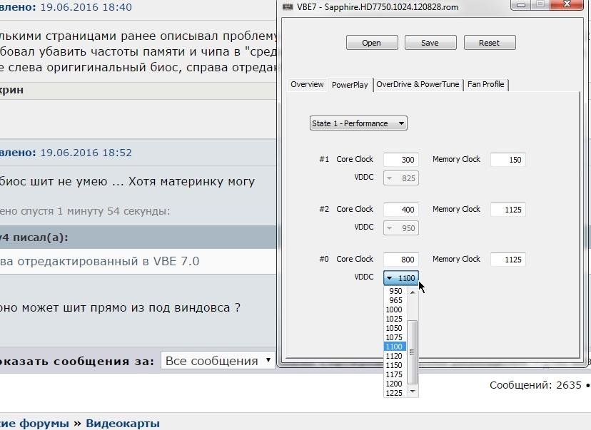This screenshot has height=430, width=591.
Task: Open the Все сообщения dropdown in forum
Action: [218, 361]
